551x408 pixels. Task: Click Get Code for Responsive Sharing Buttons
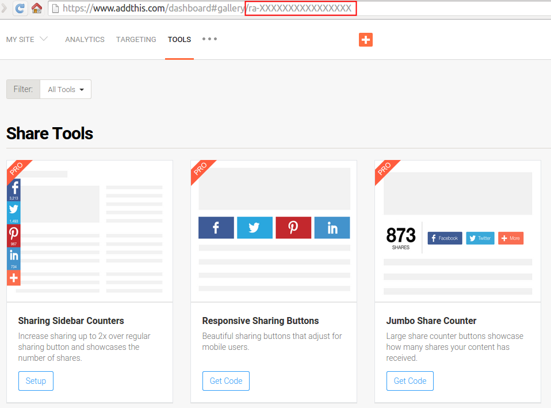(x=226, y=381)
